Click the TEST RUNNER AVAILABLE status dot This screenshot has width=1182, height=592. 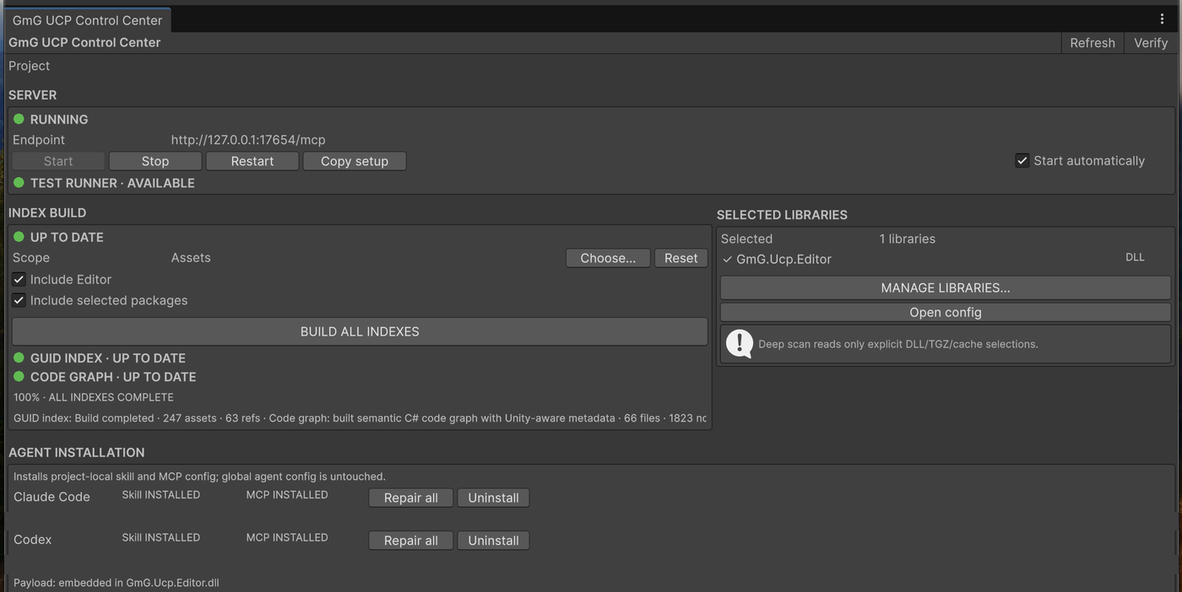pyautogui.click(x=19, y=182)
